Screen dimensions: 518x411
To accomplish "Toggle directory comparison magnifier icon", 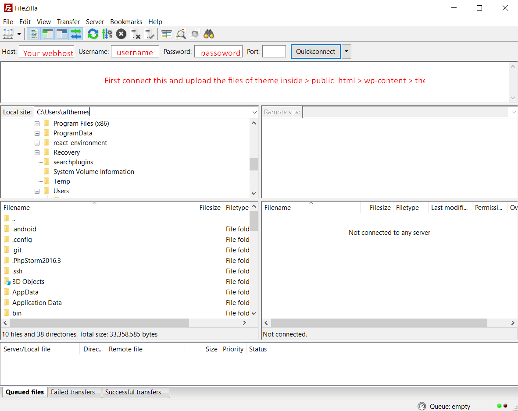I will [181, 34].
